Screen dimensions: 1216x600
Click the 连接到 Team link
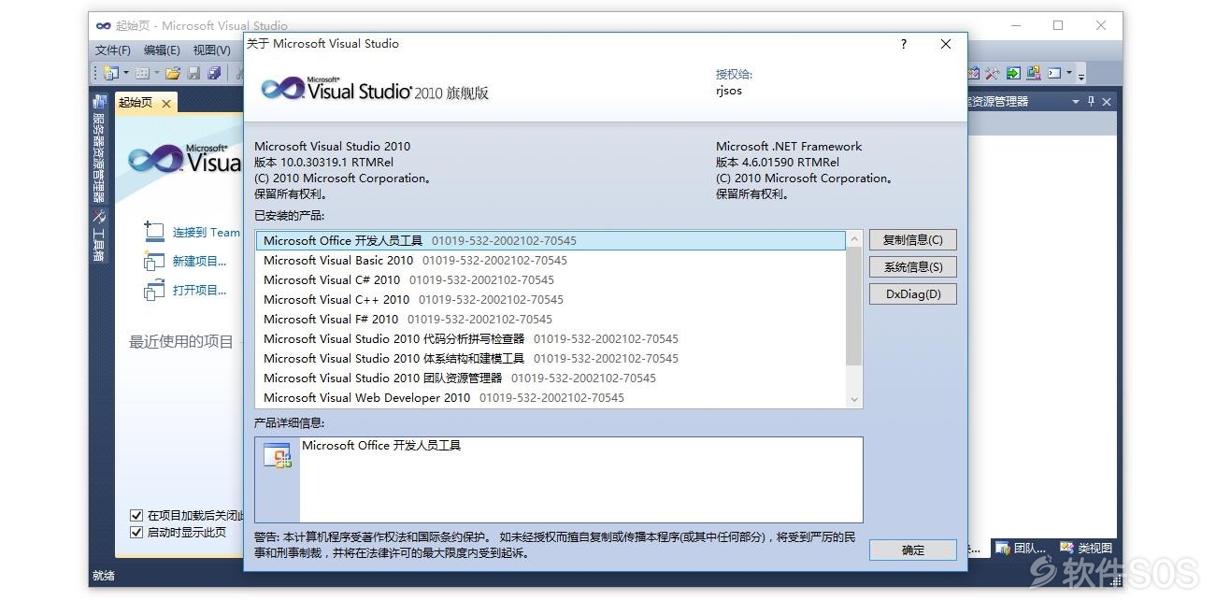tap(206, 232)
